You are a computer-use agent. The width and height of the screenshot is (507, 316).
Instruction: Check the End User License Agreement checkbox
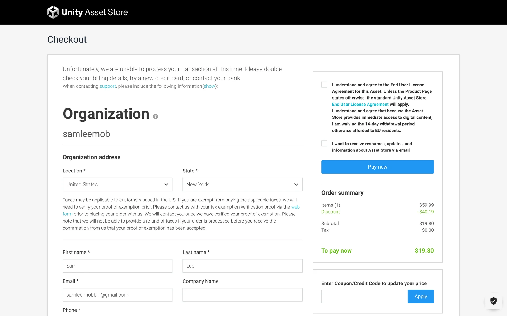click(x=324, y=85)
